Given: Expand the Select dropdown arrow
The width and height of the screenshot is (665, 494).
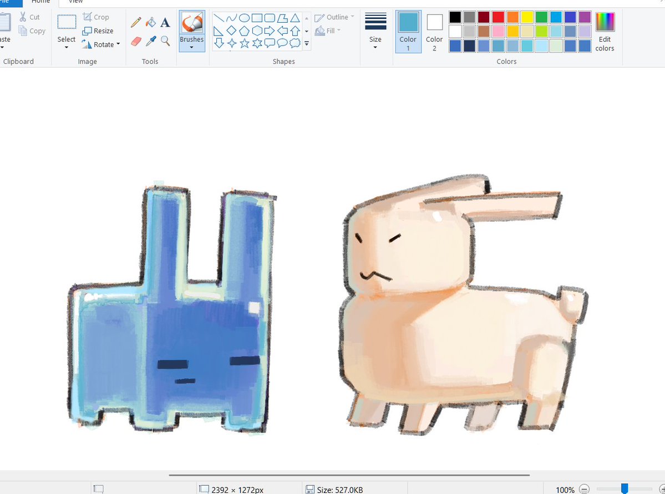Looking at the screenshot, I should click(x=67, y=47).
